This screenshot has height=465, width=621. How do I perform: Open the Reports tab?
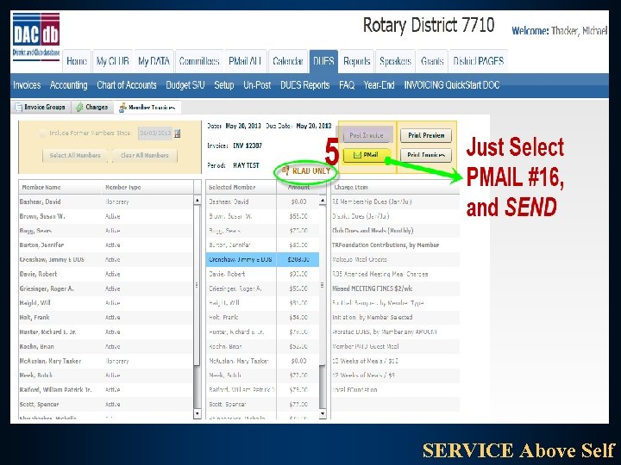tap(357, 61)
